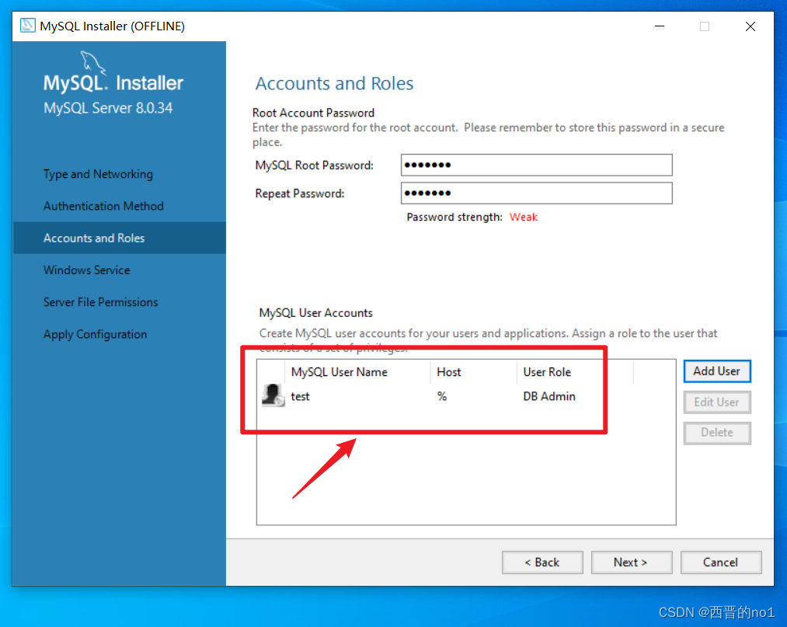Click the User Role column header

point(575,372)
